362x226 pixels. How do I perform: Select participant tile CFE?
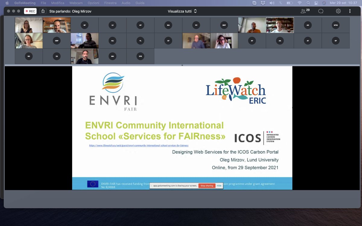coord(140,56)
